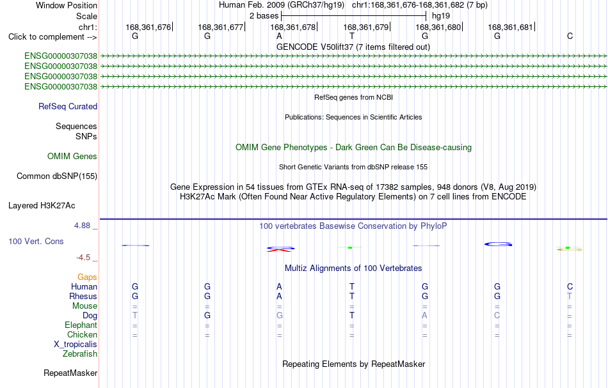Click the Layered H3K27Ac track label

pyautogui.click(x=42, y=206)
